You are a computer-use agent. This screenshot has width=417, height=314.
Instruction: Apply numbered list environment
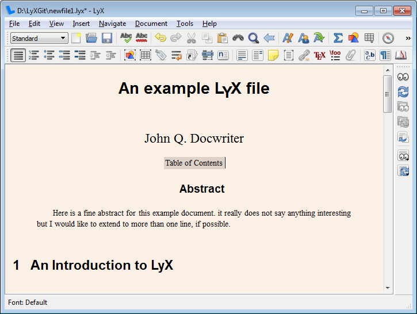click(34, 55)
